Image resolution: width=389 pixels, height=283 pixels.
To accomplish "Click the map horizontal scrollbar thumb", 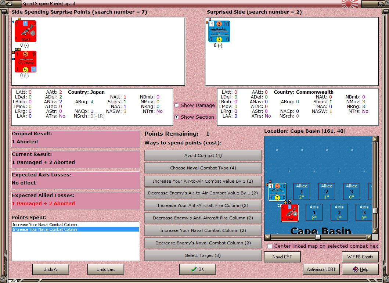I will coord(317,237).
